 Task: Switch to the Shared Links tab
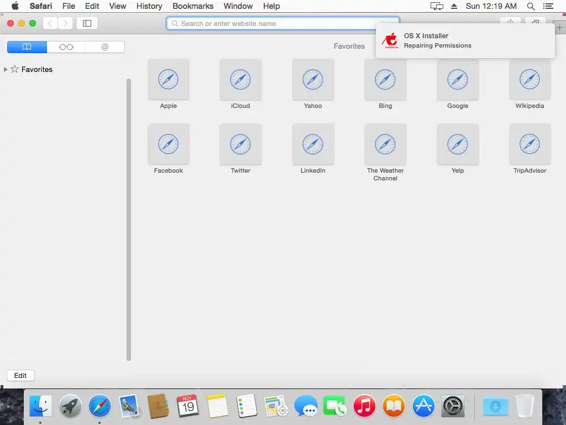[x=105, y=47]
